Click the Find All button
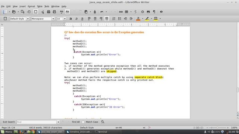Image resolution: width=239 pixels, height=134 pixels. tap(76, 122)
